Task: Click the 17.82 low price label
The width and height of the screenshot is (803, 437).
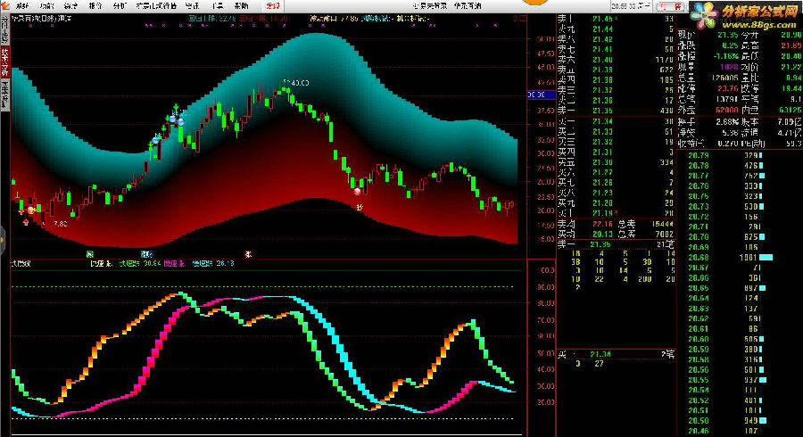Action: [x=57, y=224]
